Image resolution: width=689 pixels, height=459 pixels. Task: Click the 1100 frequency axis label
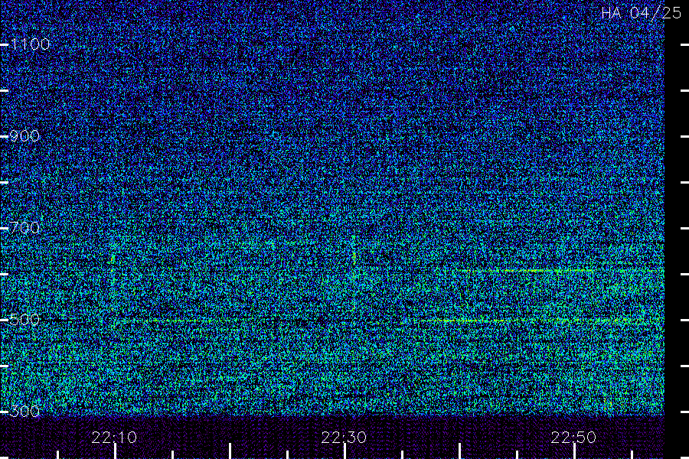click(x=30, y=44)
